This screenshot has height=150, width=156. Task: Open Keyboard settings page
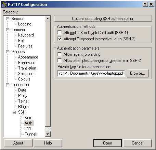tap(26, 35)
